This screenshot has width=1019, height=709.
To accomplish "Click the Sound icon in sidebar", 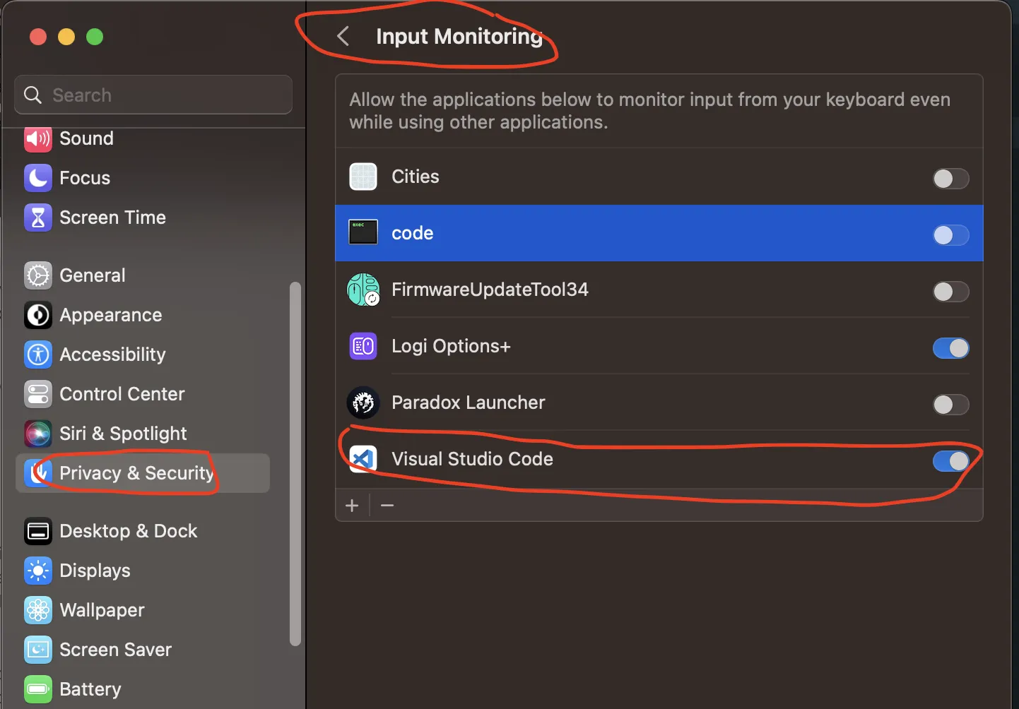I will coord(38,138).
